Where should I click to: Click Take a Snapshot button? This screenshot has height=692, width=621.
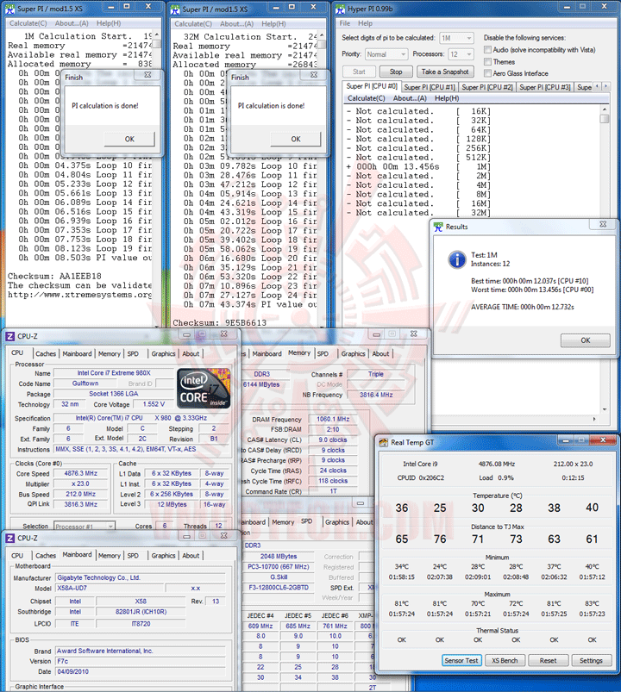pyautogui.click(x=445, y=72)
